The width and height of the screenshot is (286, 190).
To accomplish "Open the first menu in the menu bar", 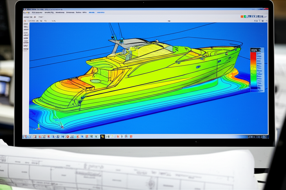I will click(x=27, y=13).
